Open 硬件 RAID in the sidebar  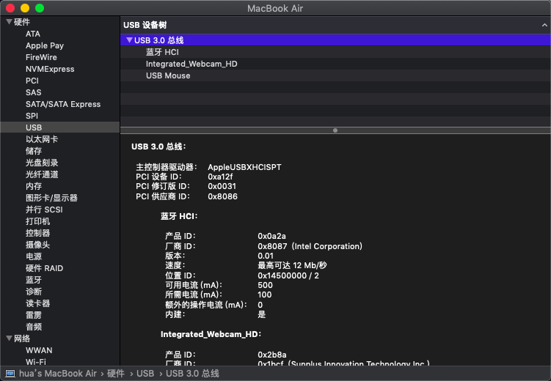[44, 268]
